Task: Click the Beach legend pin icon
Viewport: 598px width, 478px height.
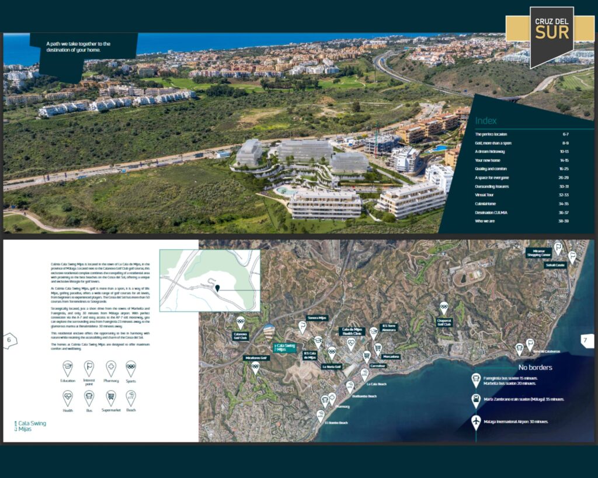Action: coord(131,397)
